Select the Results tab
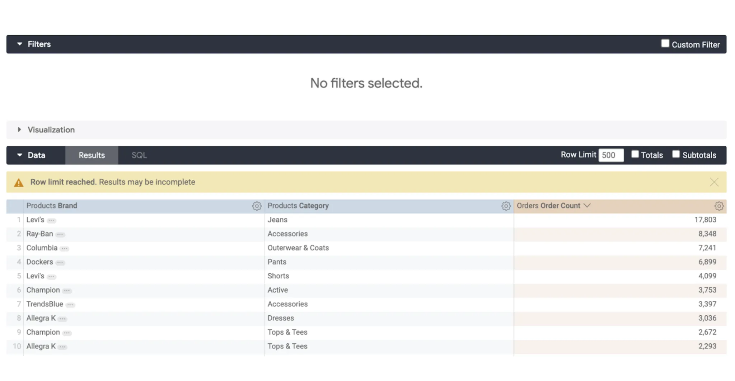This screenshot has width=735, height=381. tap(92, 155)
